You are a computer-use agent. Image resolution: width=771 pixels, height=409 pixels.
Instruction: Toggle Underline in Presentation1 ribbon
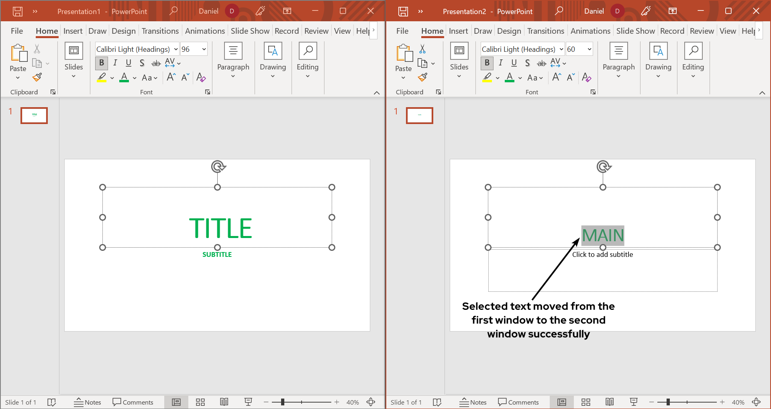128,63
